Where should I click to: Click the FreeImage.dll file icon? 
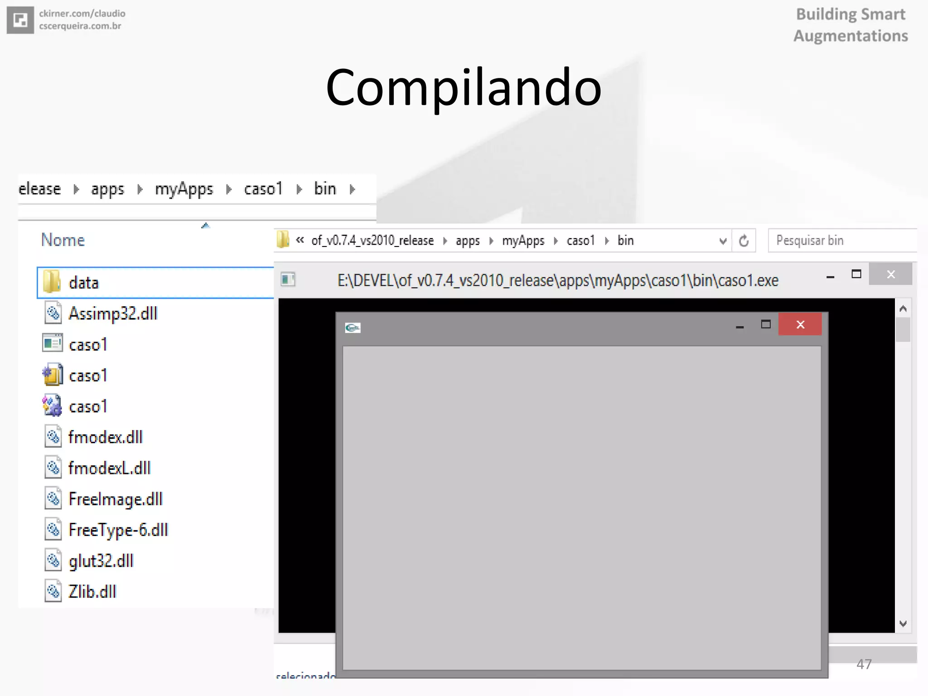[53, 498]
